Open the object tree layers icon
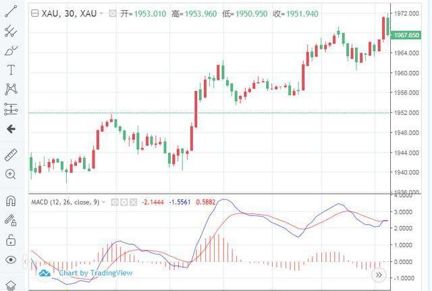432x291 pixels. point(11,286)
